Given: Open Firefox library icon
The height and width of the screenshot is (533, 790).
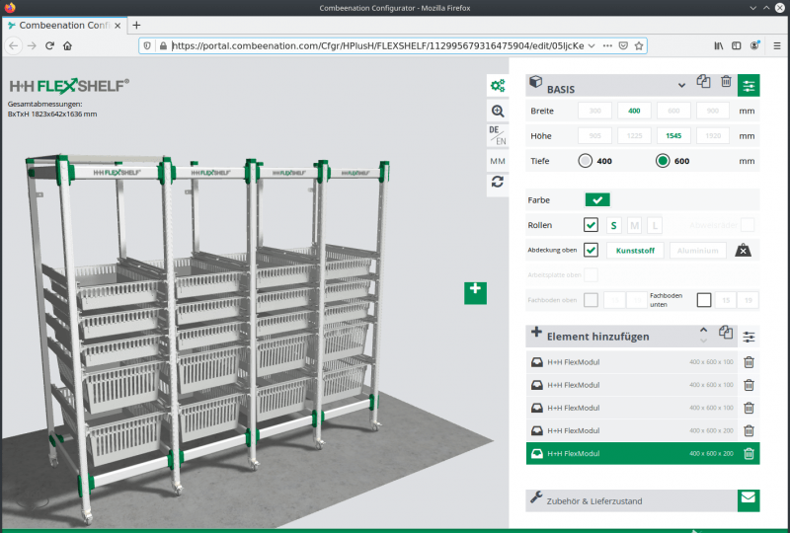Looking at the screenshot, I should click(x=719, y=45).
